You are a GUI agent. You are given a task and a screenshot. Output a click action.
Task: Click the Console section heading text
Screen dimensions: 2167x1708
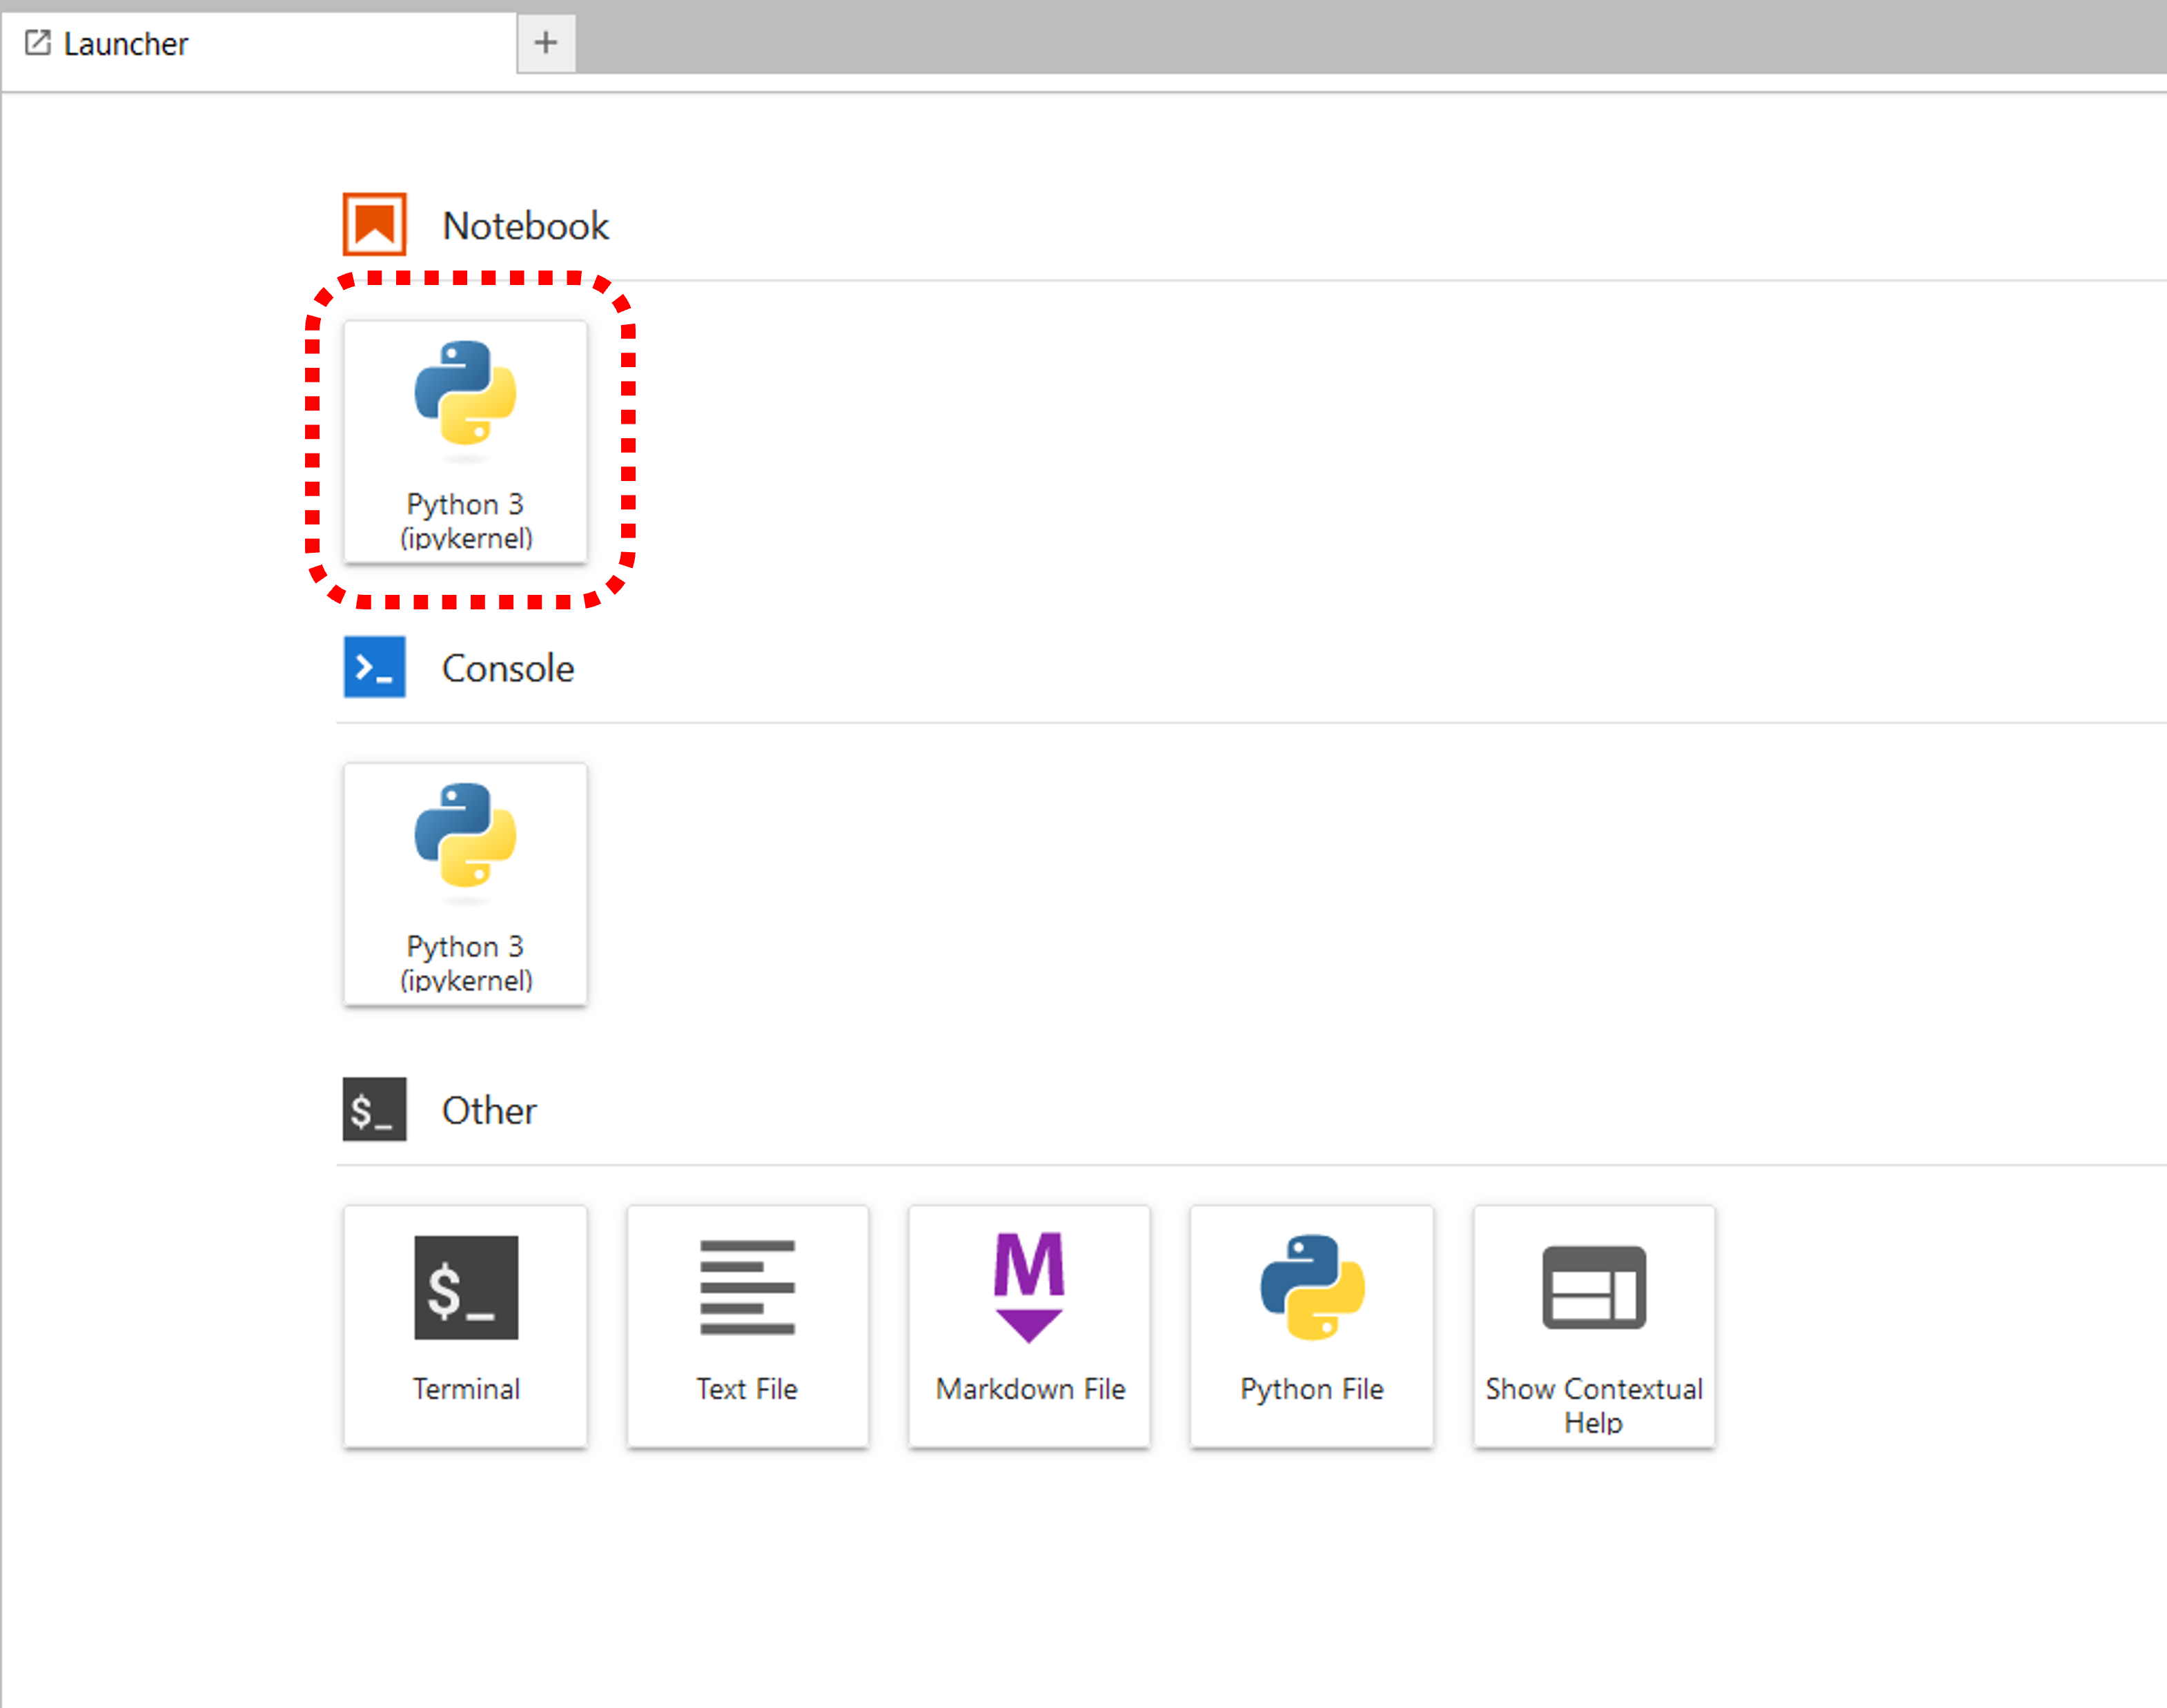click(507, 668)
